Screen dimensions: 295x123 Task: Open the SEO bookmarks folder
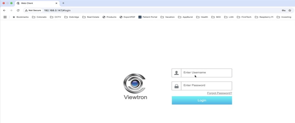[216, 17]
